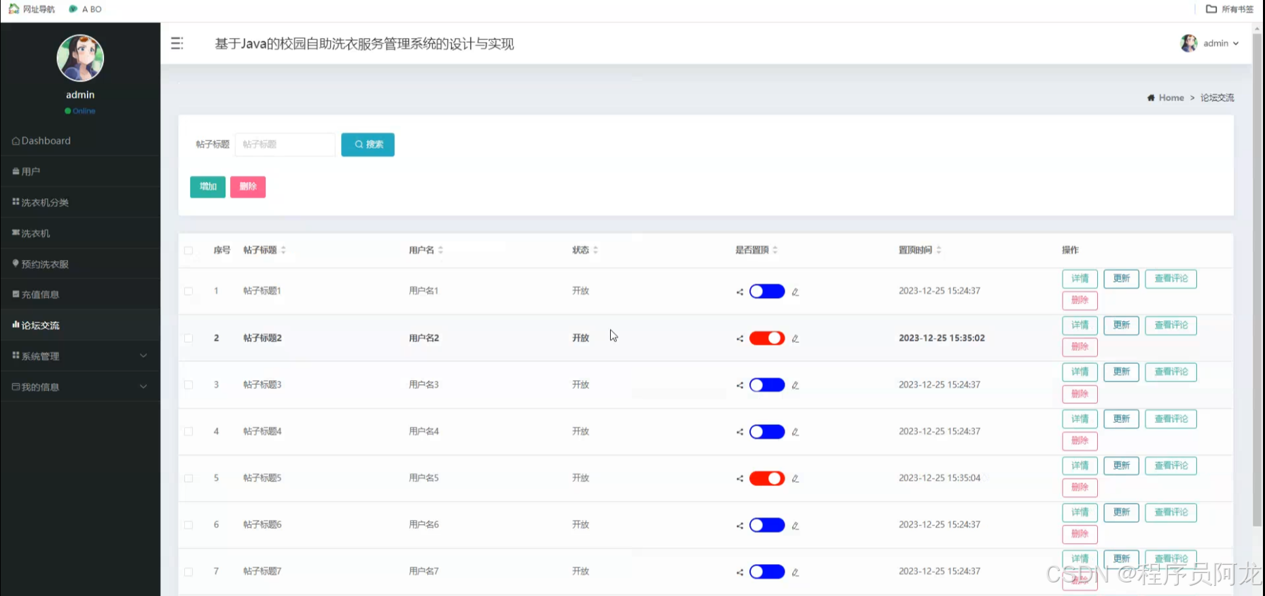Click the pencil edit icon in row 帖子标题3
This screenshot has width=1265, height=596.
pos(795,386)
